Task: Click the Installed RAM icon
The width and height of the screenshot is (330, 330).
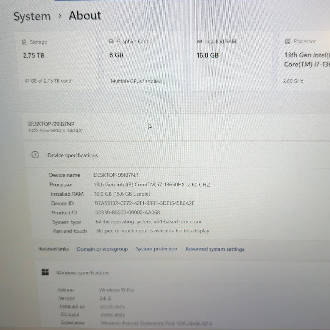Action: point(199,41)
